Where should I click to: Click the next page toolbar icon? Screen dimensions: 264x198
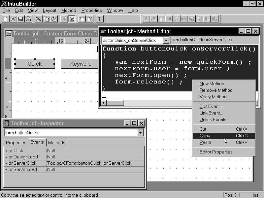point(89,19)
